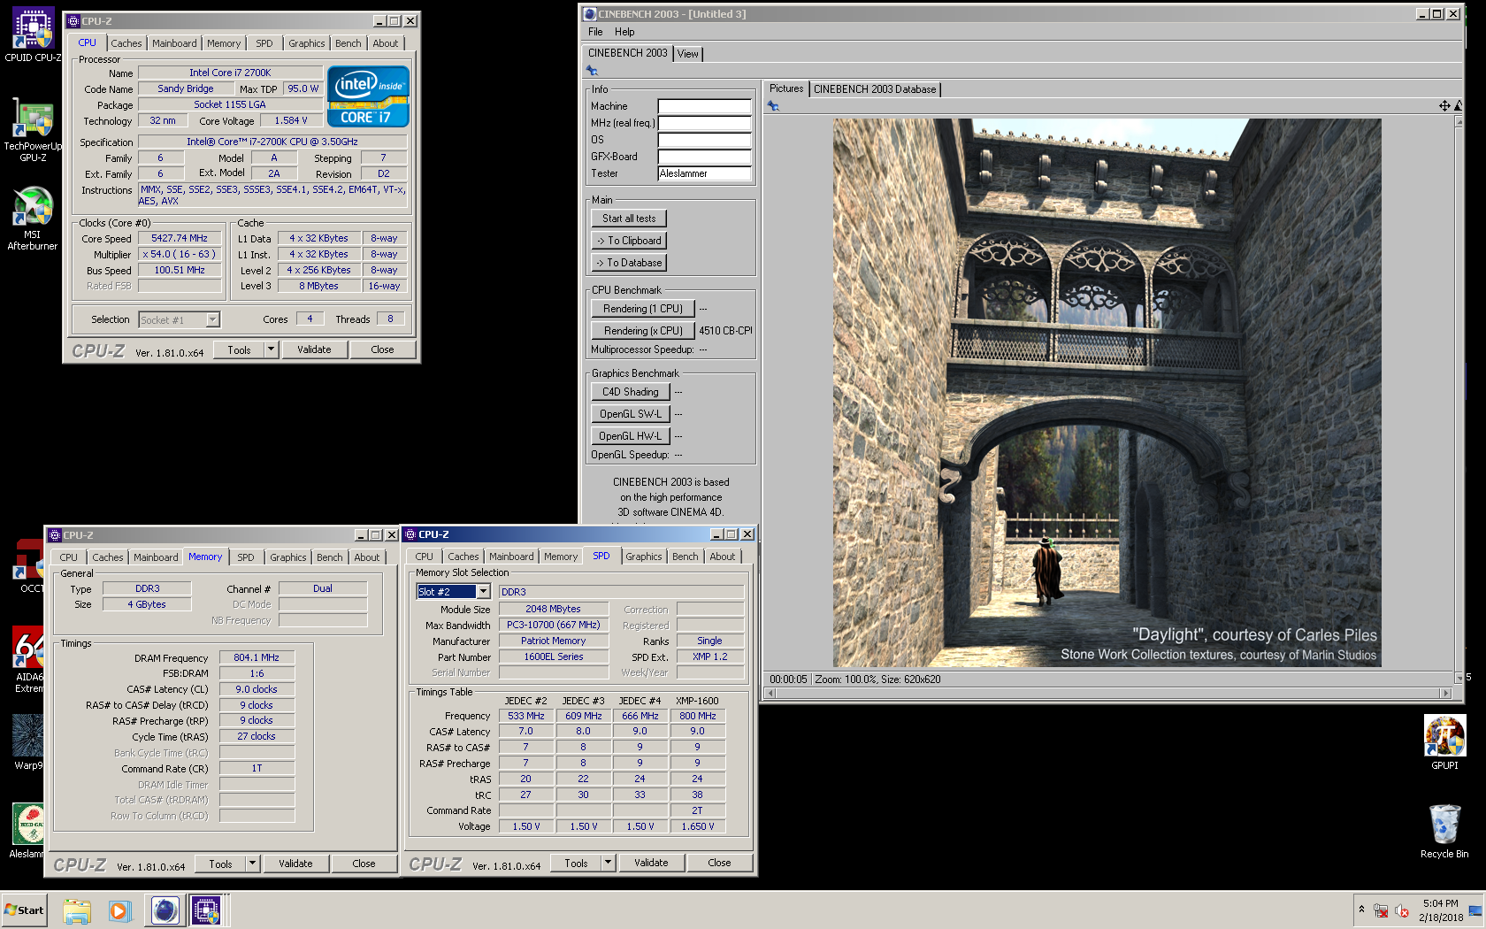Open About tab in the SPD CPU-Z window

[x=722, y=557]
